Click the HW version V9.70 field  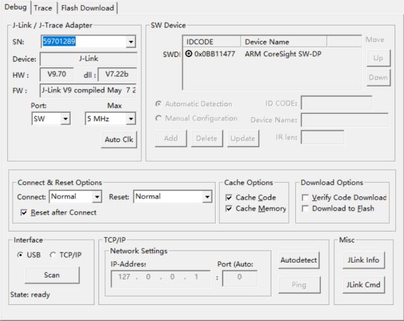pyautogui.click(x=57, y=74)
